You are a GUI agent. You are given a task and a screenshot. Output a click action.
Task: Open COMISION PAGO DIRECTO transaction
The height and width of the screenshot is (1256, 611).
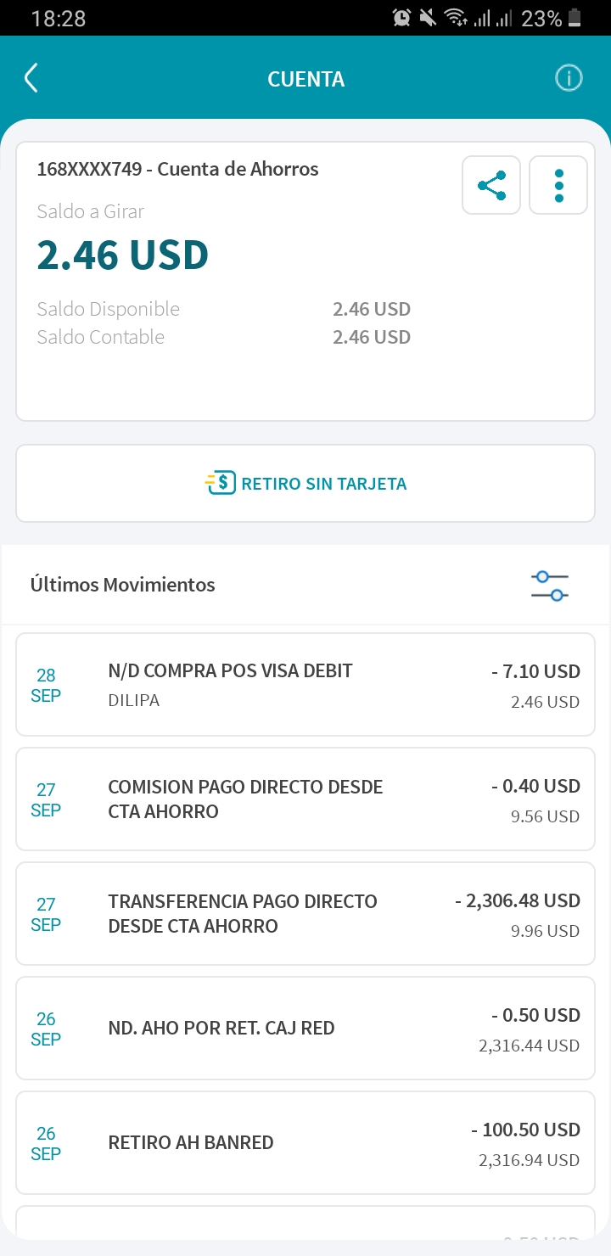click(305, 799)
